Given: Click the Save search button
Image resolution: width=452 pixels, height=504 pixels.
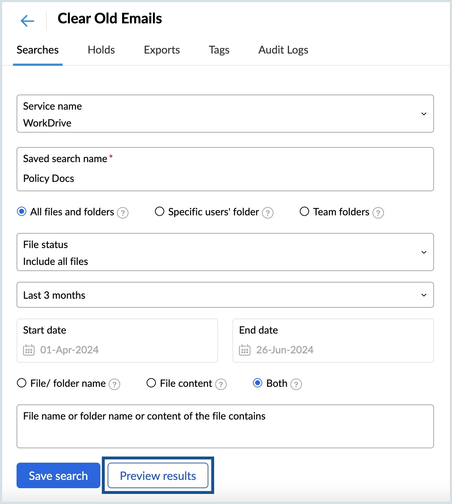Looking at the screenshot, I should pos(58,475).
